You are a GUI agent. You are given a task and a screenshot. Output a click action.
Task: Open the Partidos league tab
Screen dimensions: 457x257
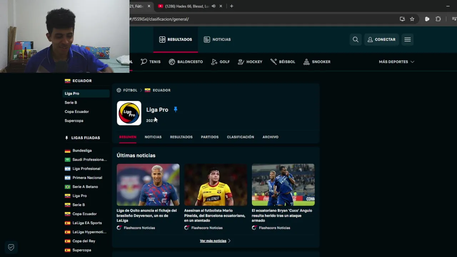(x=210, y=137)
